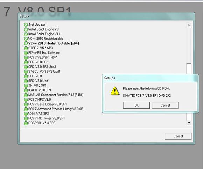
Task: Click Cancel in the Setups CD-ROM dialog
Action: 165,105
